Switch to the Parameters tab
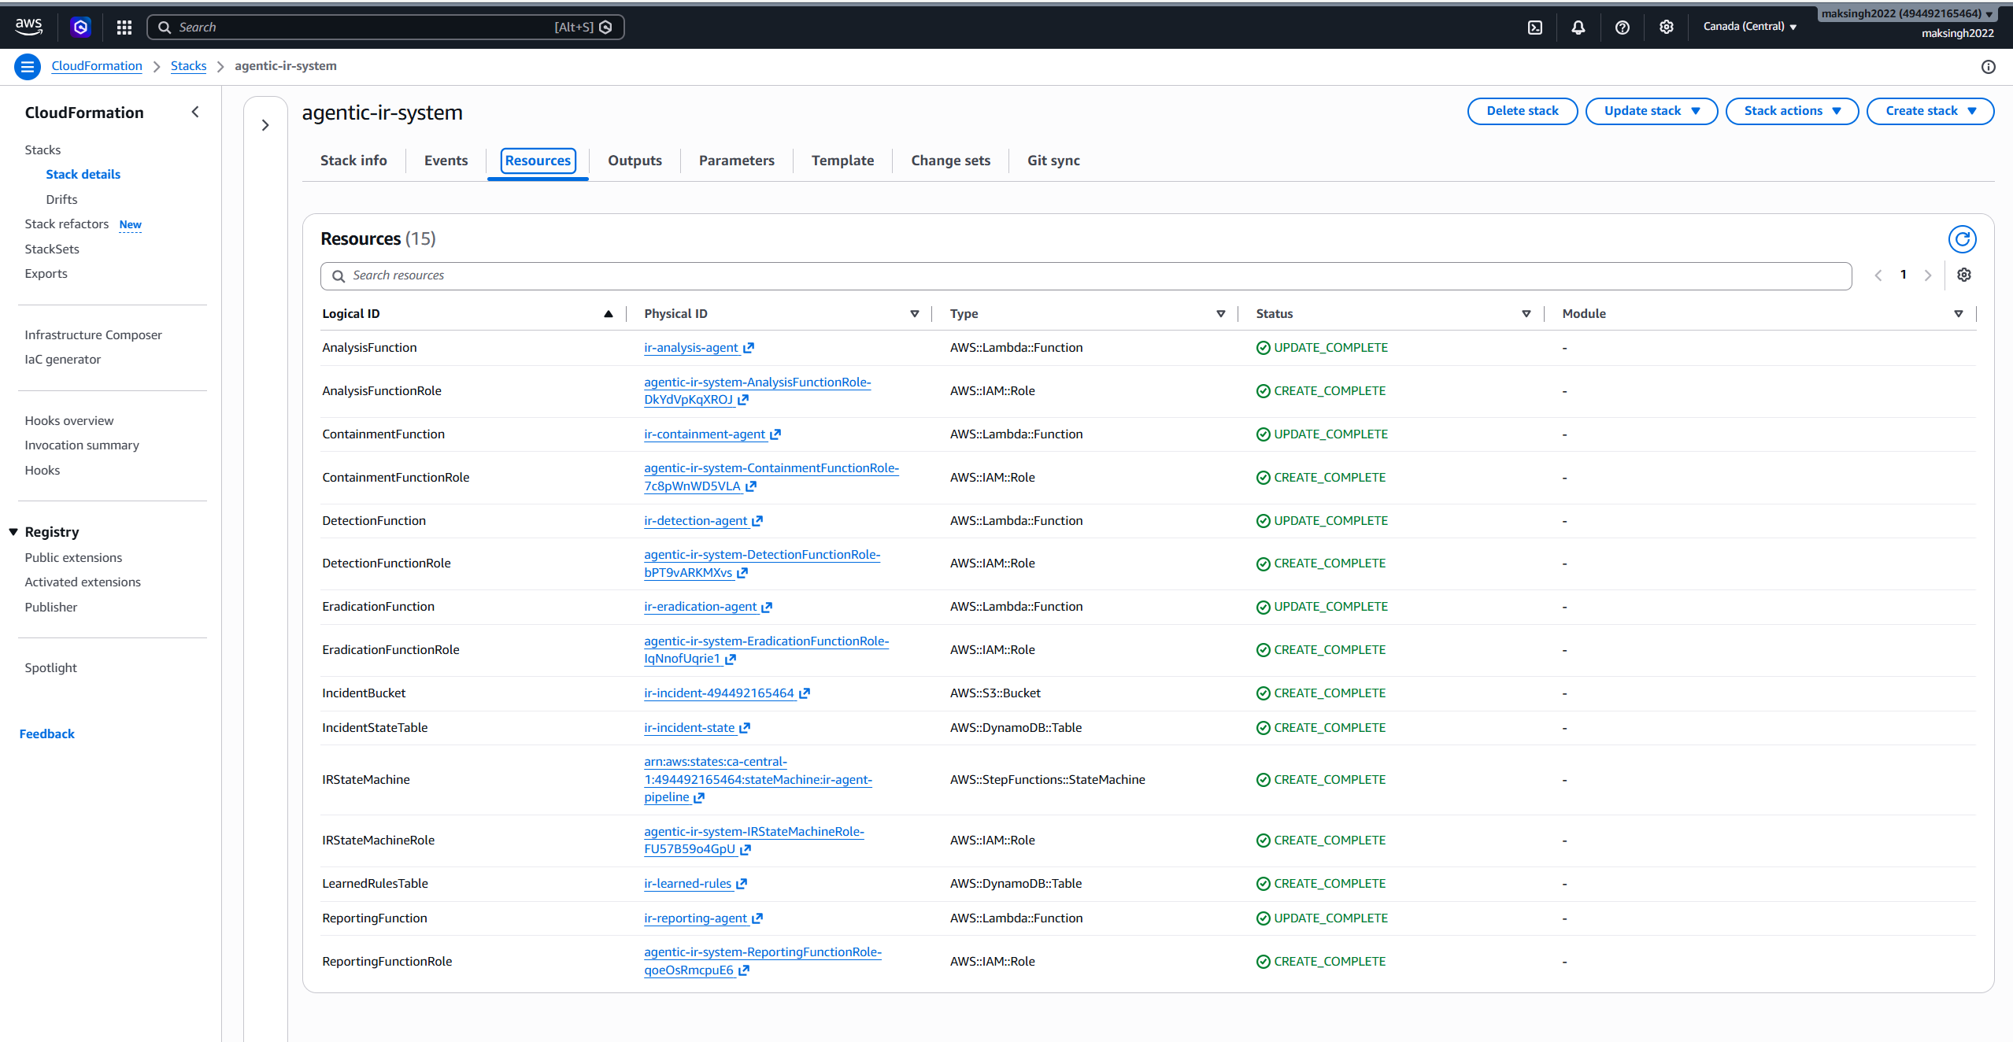This screenshot has width=2013, height=1042. click(x=736, y=161)
